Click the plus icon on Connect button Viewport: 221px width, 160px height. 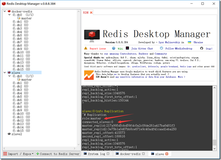38,154
